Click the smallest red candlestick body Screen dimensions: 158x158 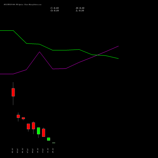[23, 118]
